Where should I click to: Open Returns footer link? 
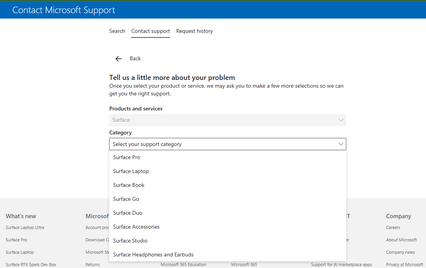[92, 265]
